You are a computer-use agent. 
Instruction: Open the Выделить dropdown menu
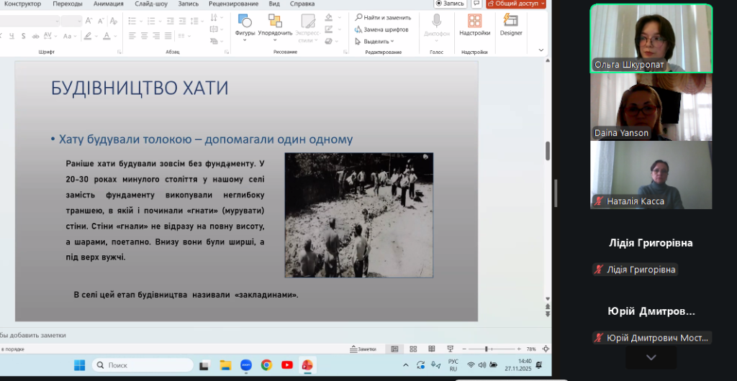375,41
